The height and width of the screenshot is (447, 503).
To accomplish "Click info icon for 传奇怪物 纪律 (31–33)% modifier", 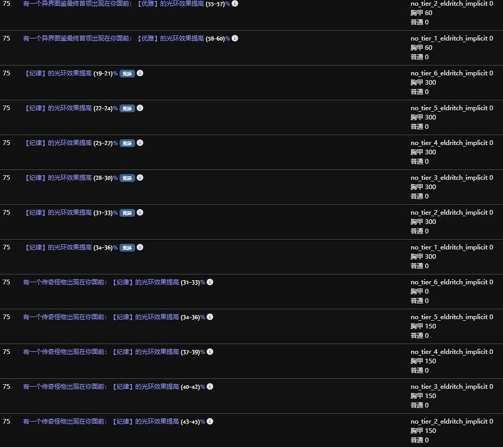I will [210, 282].
